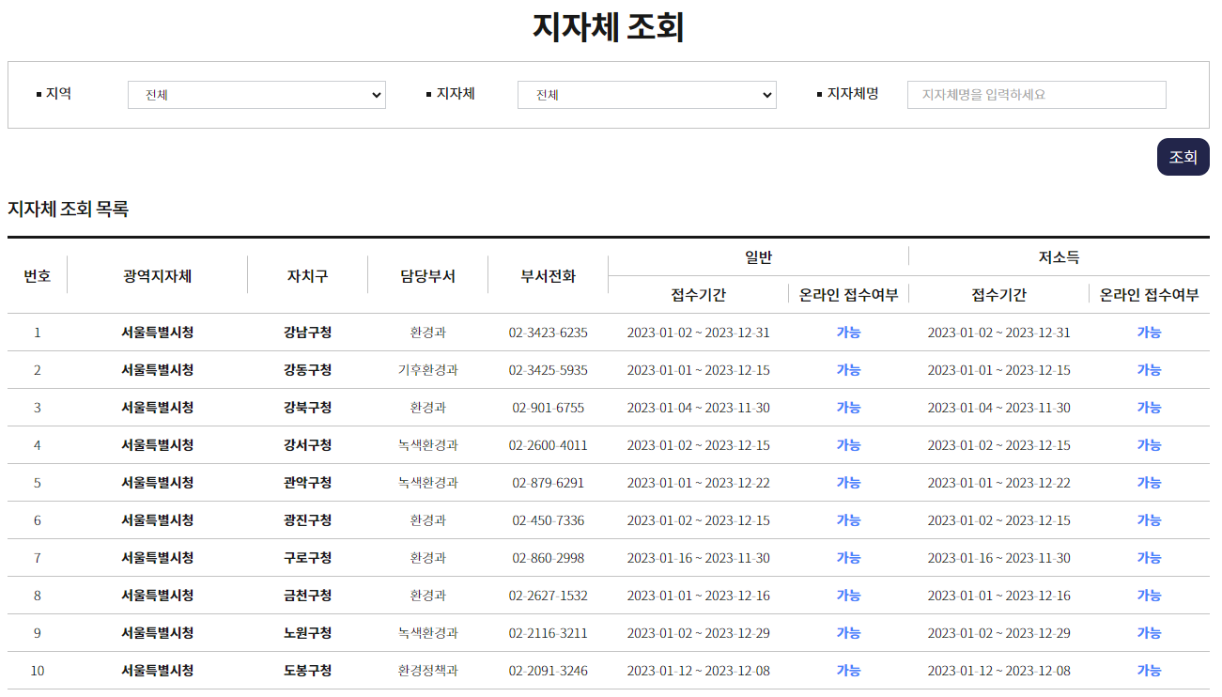Click 가능 for 구로구청 online reception

click(x=848, y=557)
